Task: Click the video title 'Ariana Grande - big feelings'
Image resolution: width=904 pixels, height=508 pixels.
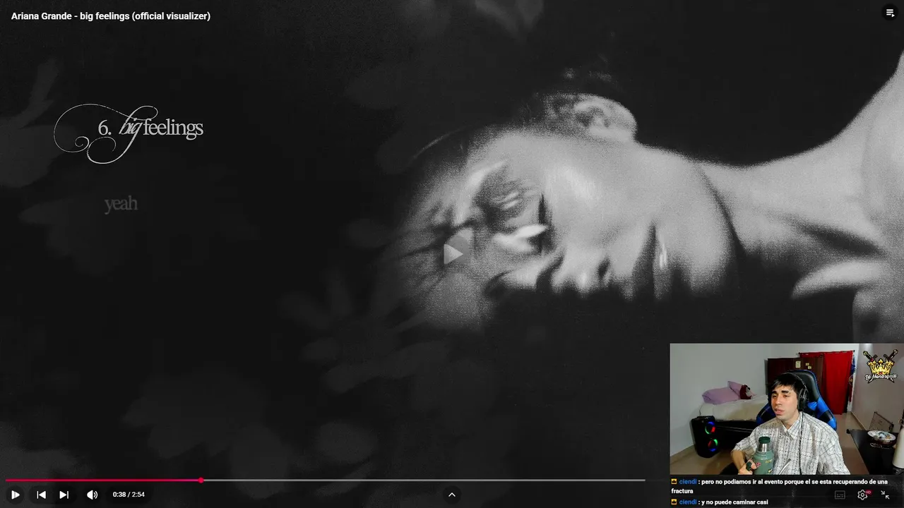Action: pyautogui.click(x=111, y=16)
